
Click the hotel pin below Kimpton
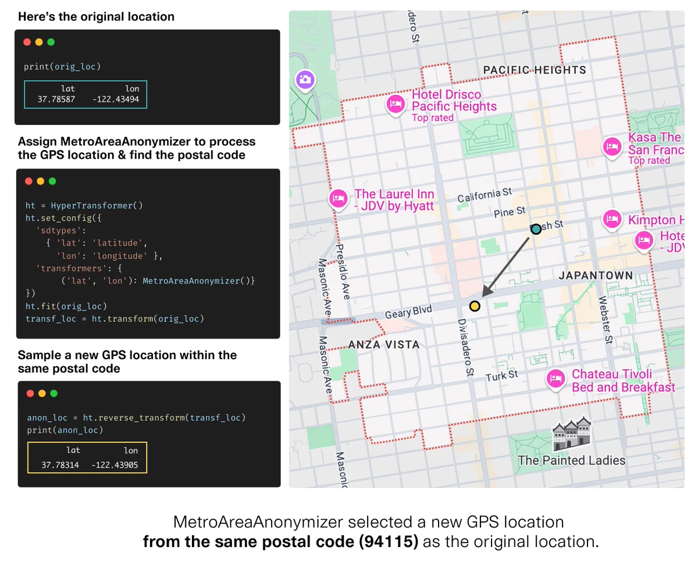click(643, 240)
